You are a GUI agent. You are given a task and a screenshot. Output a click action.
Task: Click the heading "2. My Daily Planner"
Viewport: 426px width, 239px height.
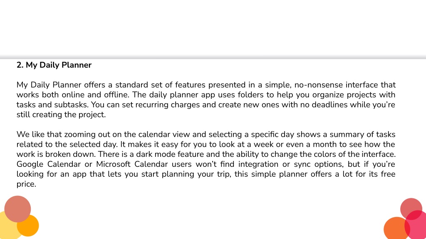coord(54,65)
